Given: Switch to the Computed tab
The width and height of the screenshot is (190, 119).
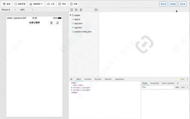Looking at the screenshot, I should pos(155,83).
